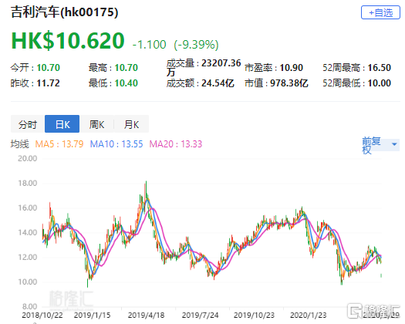Viewport: 405px width, 324px height.
Task: Click 52周最高 value 16.50
Action: [x=380, y=68]
